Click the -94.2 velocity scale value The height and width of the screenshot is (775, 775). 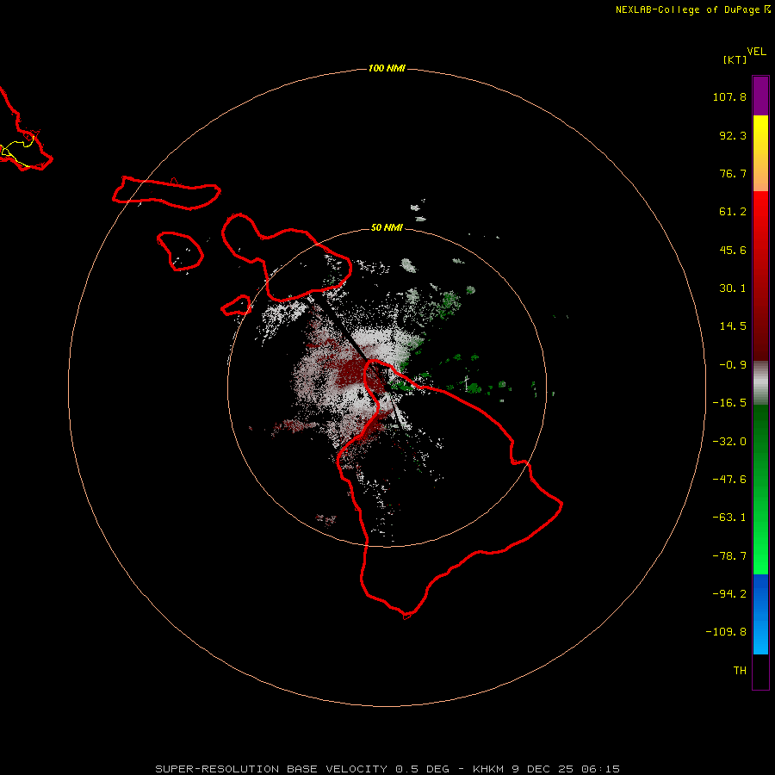click(x=729, y=593)
